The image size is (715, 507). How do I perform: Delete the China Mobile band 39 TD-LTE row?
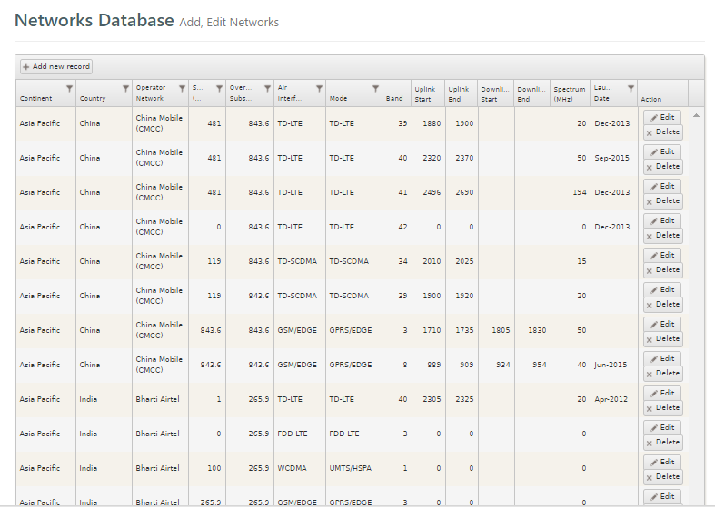click(663, 132)
